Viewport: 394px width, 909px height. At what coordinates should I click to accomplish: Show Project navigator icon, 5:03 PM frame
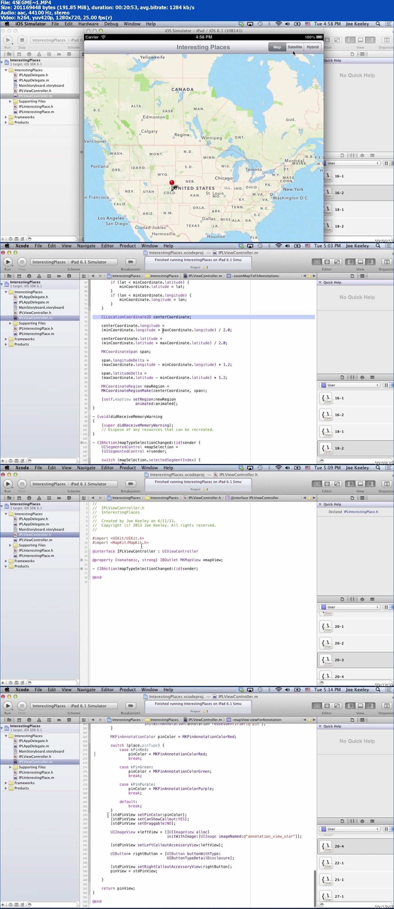tap(9, 276)
